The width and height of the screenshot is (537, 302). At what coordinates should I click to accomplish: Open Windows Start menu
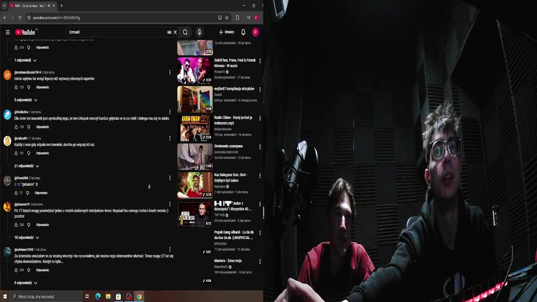4,297
